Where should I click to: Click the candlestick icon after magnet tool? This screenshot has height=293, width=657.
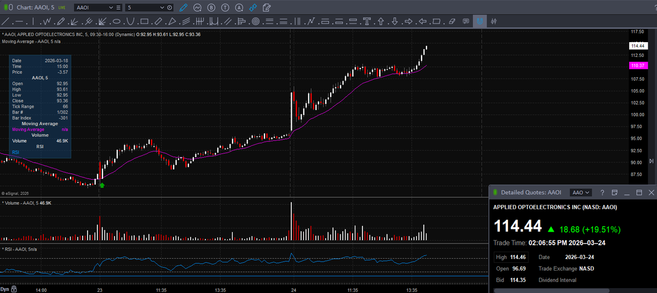click(x=494, y=22)
